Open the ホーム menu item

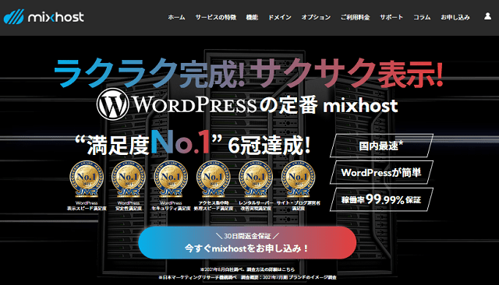pos(176,17)
